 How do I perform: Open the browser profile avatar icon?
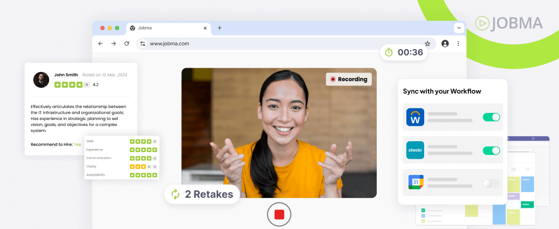pos(445,44)
